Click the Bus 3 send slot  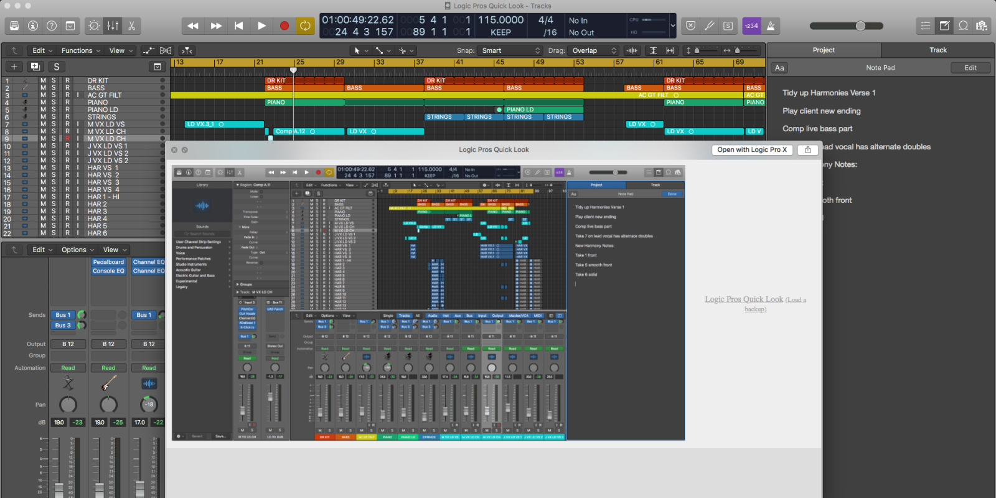point(63,326)
